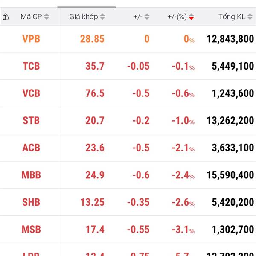Screen dimensions: 256x256
Task: Select the STB ticker symbol
Action: (x=31, y=121)
